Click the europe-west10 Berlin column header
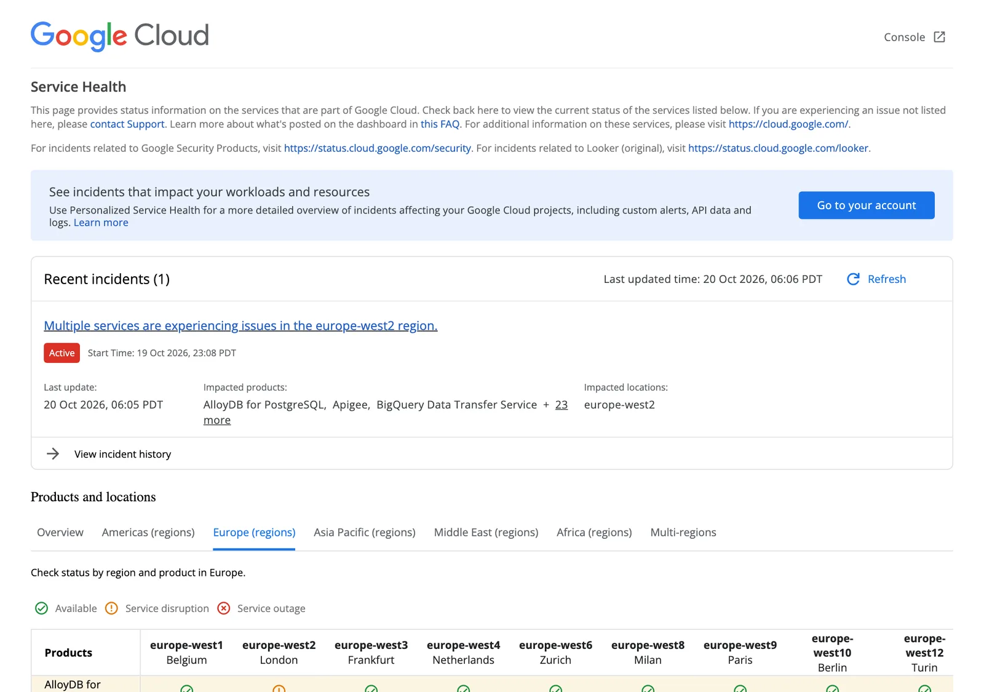The height and width of the screenshot is (692, 984). pos(832,653)
